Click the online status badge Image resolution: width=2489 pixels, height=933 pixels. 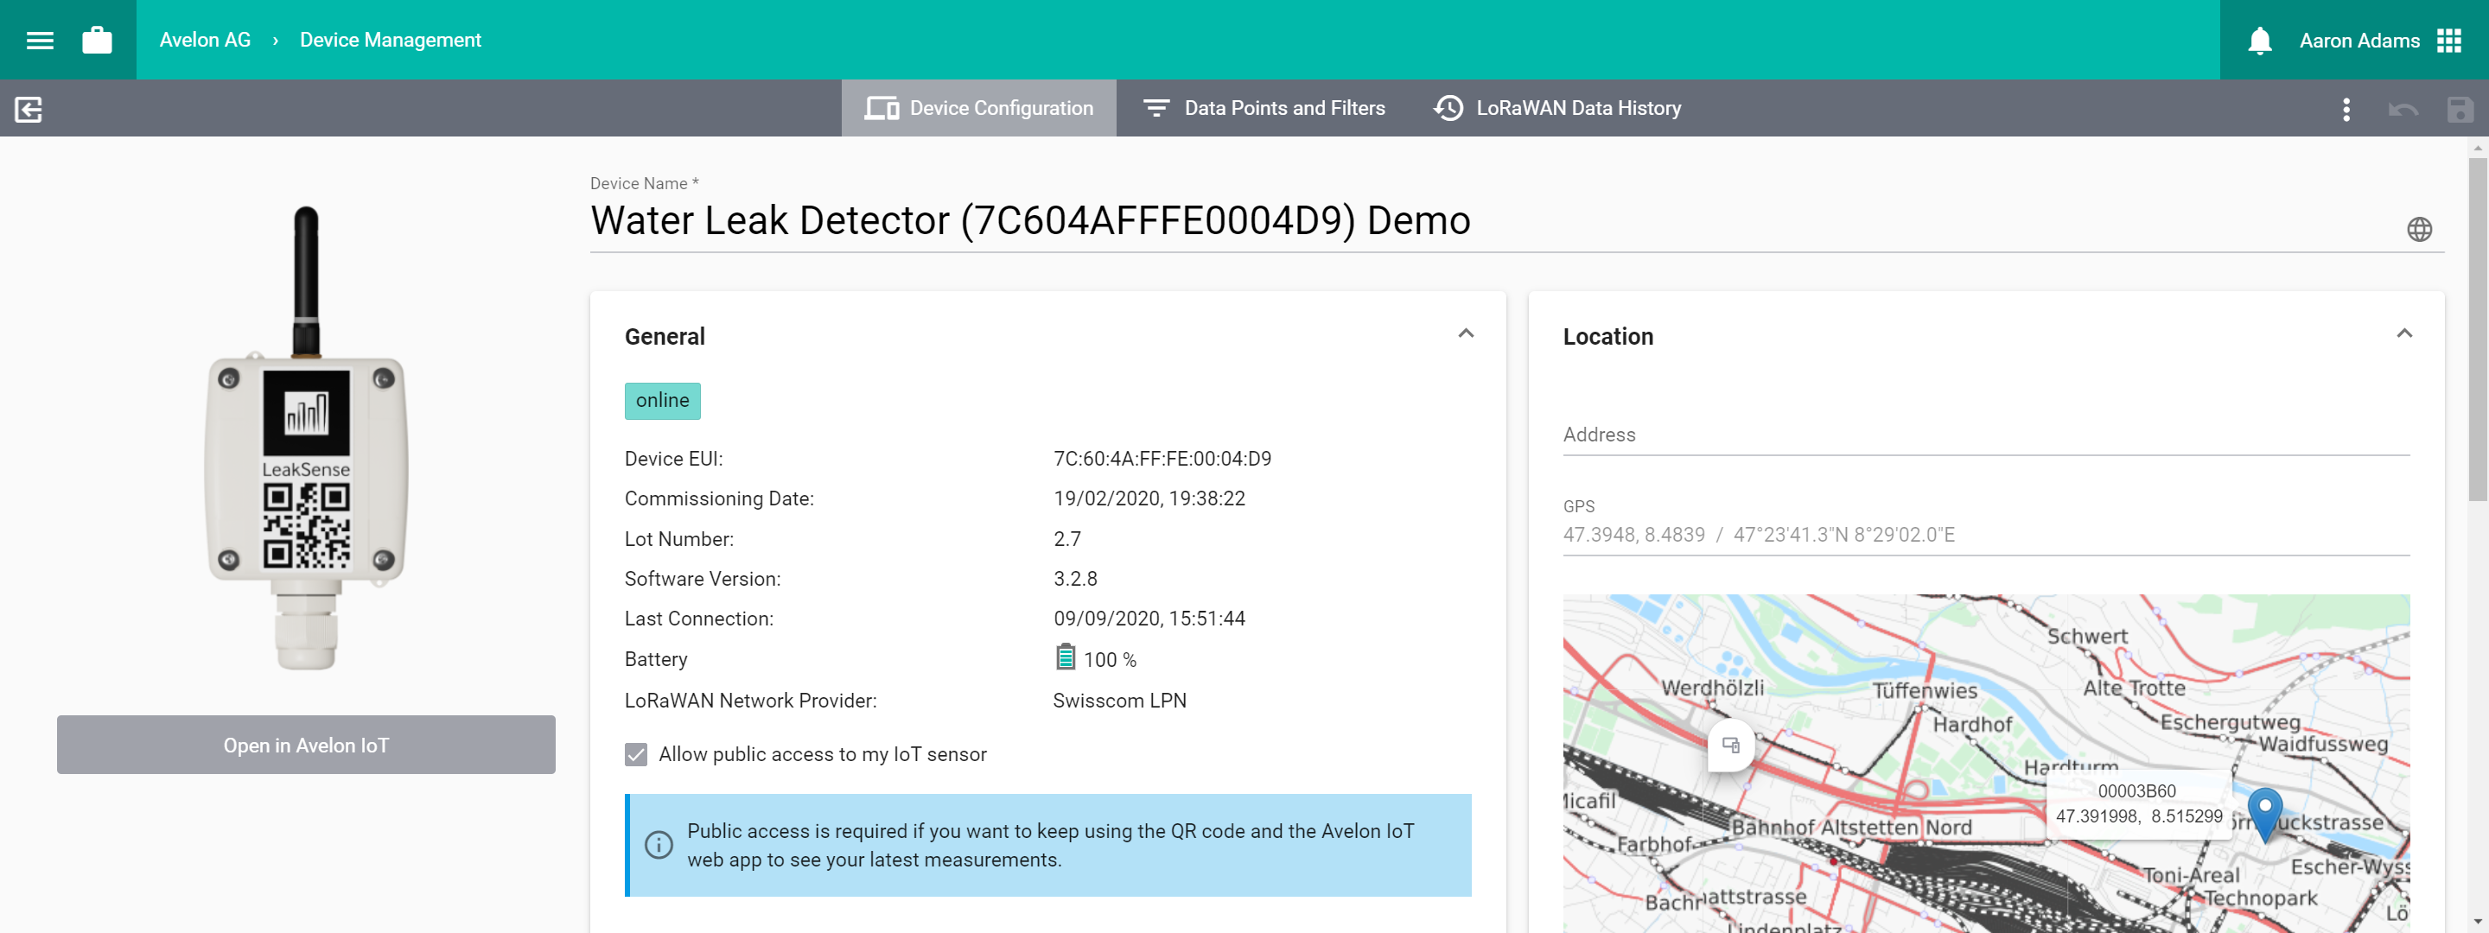pos(663,401)
